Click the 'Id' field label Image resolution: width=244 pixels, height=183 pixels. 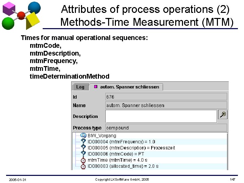click(75, 97)
